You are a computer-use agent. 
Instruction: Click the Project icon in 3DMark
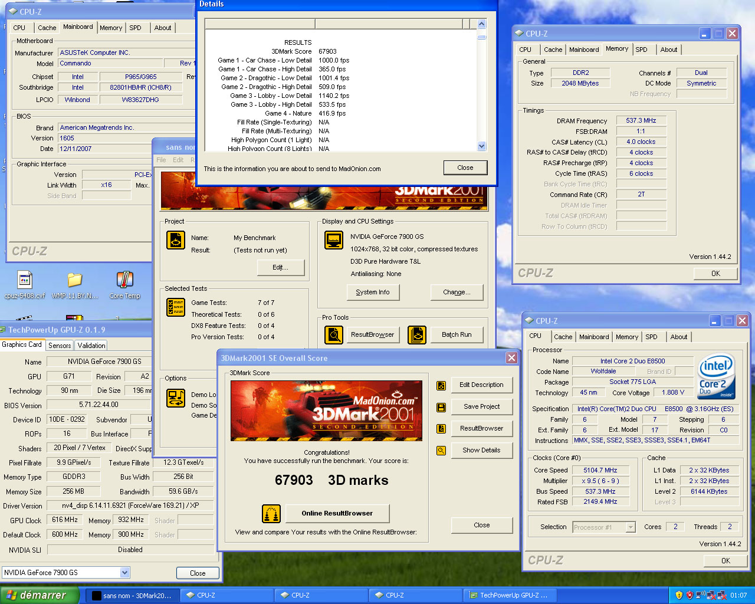[x=176, y=240]
